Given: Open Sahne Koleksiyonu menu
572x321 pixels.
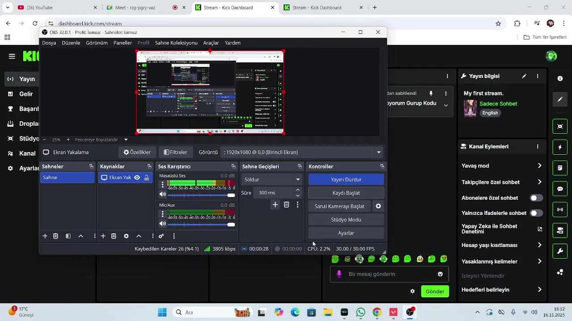Looking at the screenshot, I should [x=176, y=43].
